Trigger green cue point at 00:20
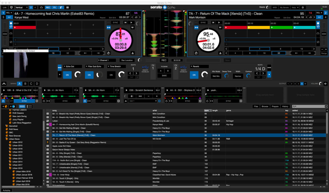The image size is (329, 193). coord(281,28)
